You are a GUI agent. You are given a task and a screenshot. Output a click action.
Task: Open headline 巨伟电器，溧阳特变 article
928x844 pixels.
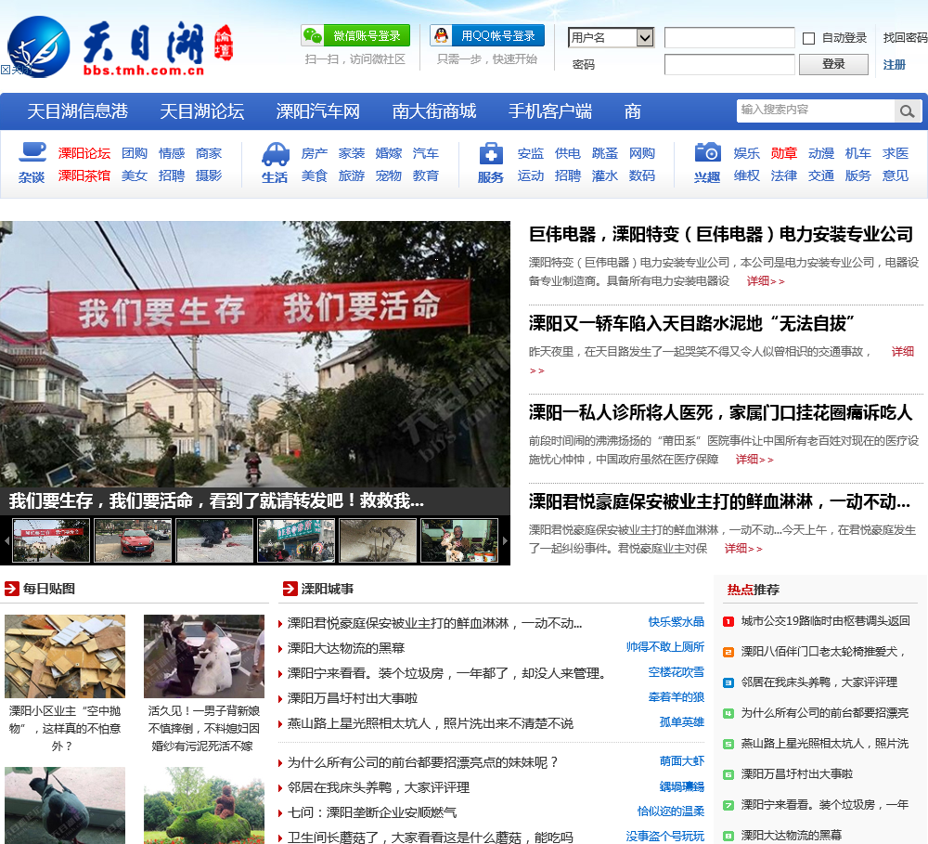click(x=721, y=235)
